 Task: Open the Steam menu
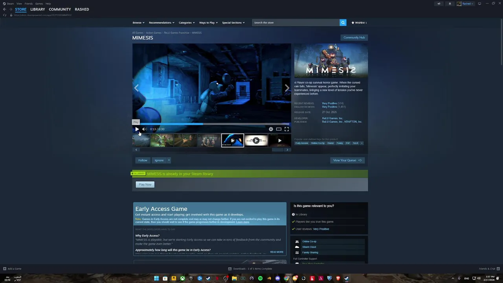(x=9, y=4)
